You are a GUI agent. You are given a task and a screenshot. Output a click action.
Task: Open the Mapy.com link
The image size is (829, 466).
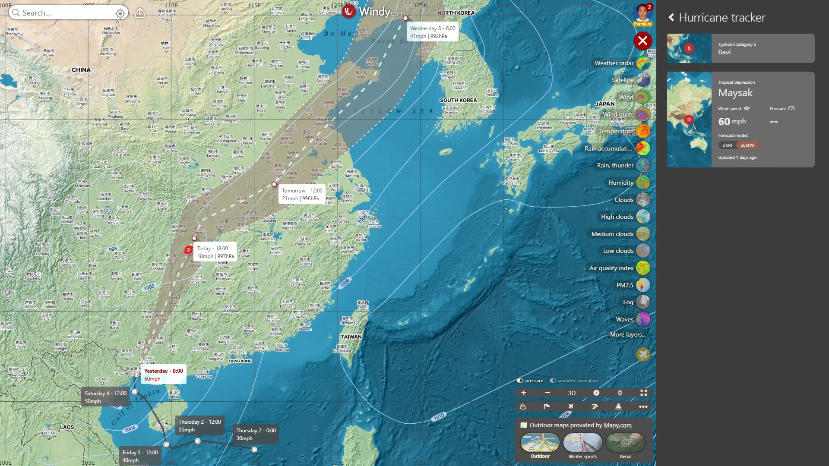617,425
